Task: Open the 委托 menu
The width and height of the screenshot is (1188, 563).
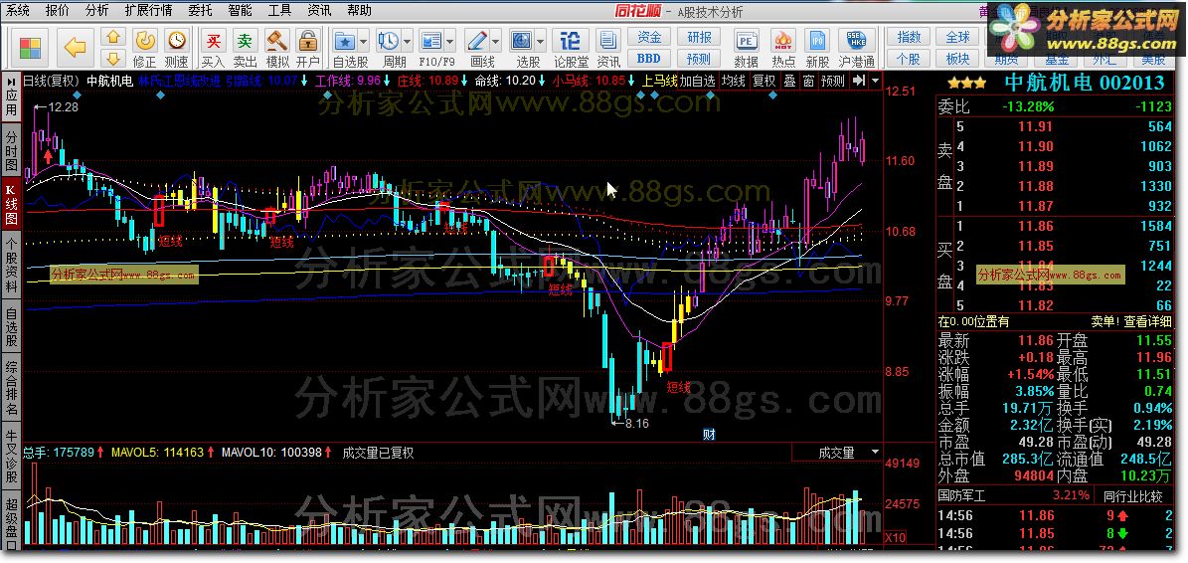Action: (199, 11)
